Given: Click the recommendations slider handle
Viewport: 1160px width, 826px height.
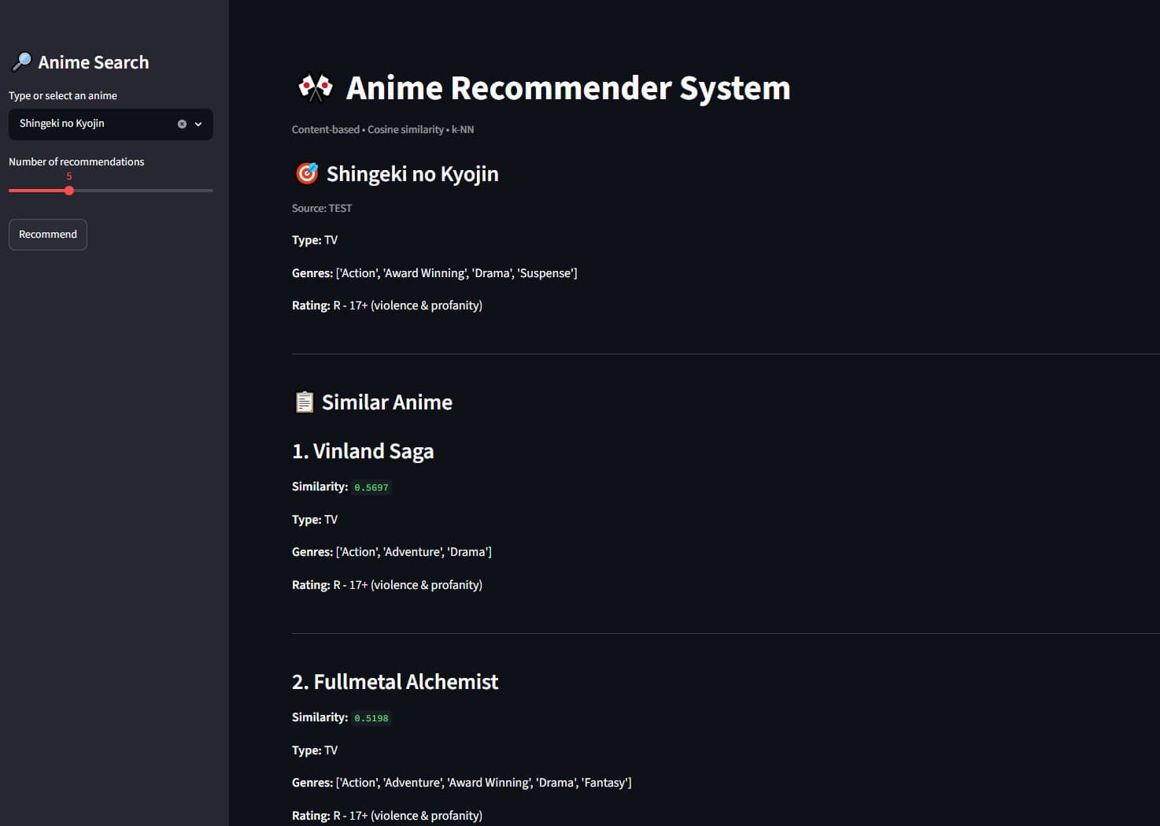Looking at the screenshot, I should click(69, 191).
